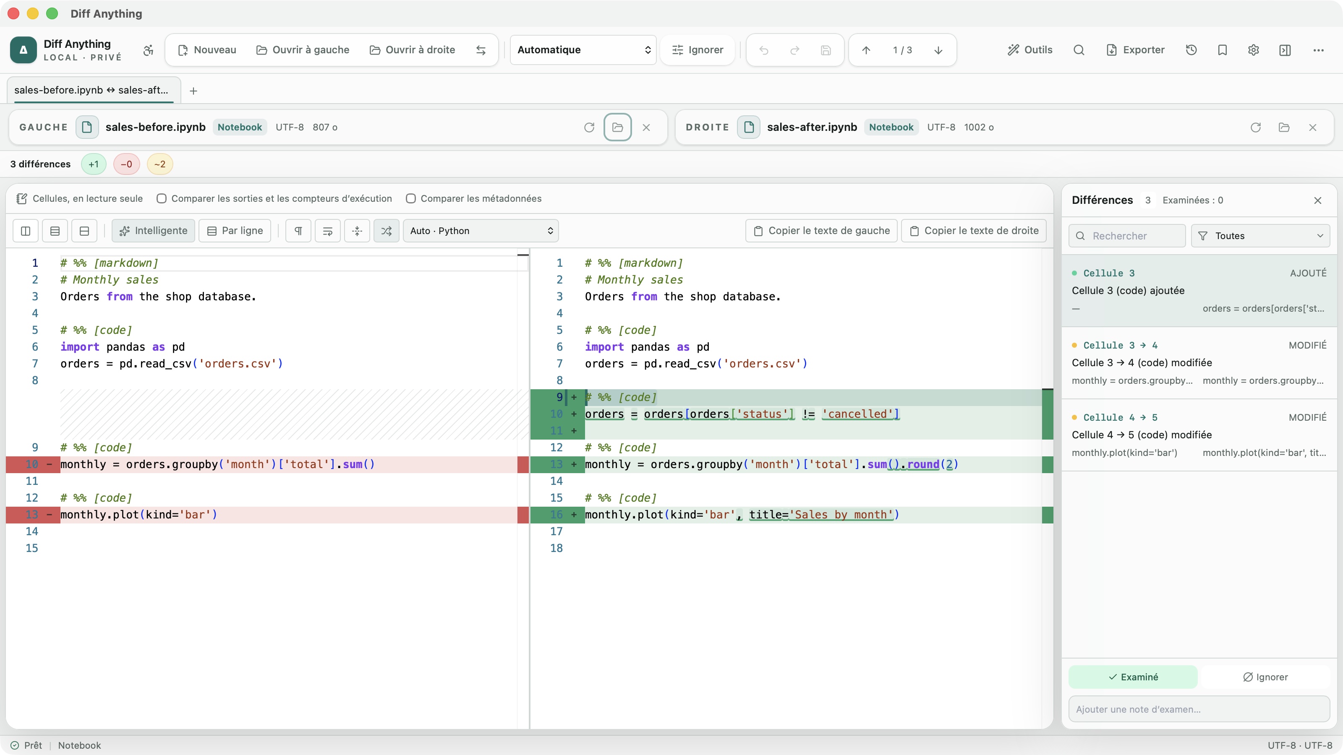Select the sales-before.ipynb comparison tab
The height and width of the screenshot is (755, 1343).
pyautogui.click(x=94, y=90)
